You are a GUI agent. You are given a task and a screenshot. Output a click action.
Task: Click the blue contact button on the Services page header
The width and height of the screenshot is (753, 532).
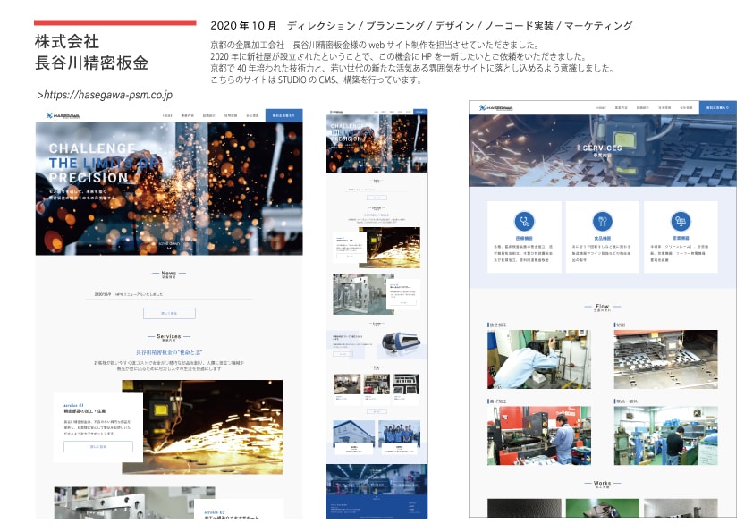point(718,107)
